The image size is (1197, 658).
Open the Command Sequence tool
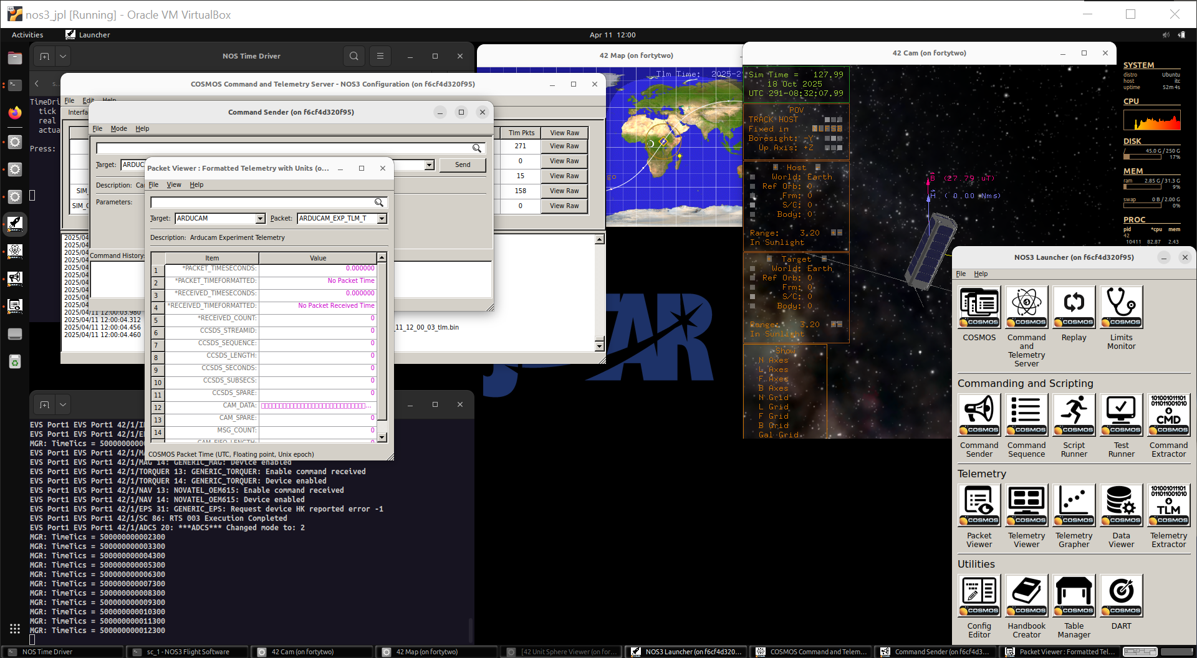point(1027,415)
